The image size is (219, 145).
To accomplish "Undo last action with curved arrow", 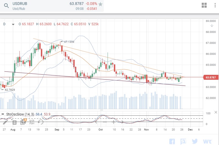I will (x=41, y=122).
